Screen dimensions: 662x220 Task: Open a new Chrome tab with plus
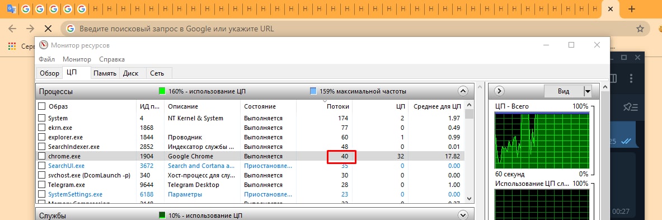[x=632, y=9]
